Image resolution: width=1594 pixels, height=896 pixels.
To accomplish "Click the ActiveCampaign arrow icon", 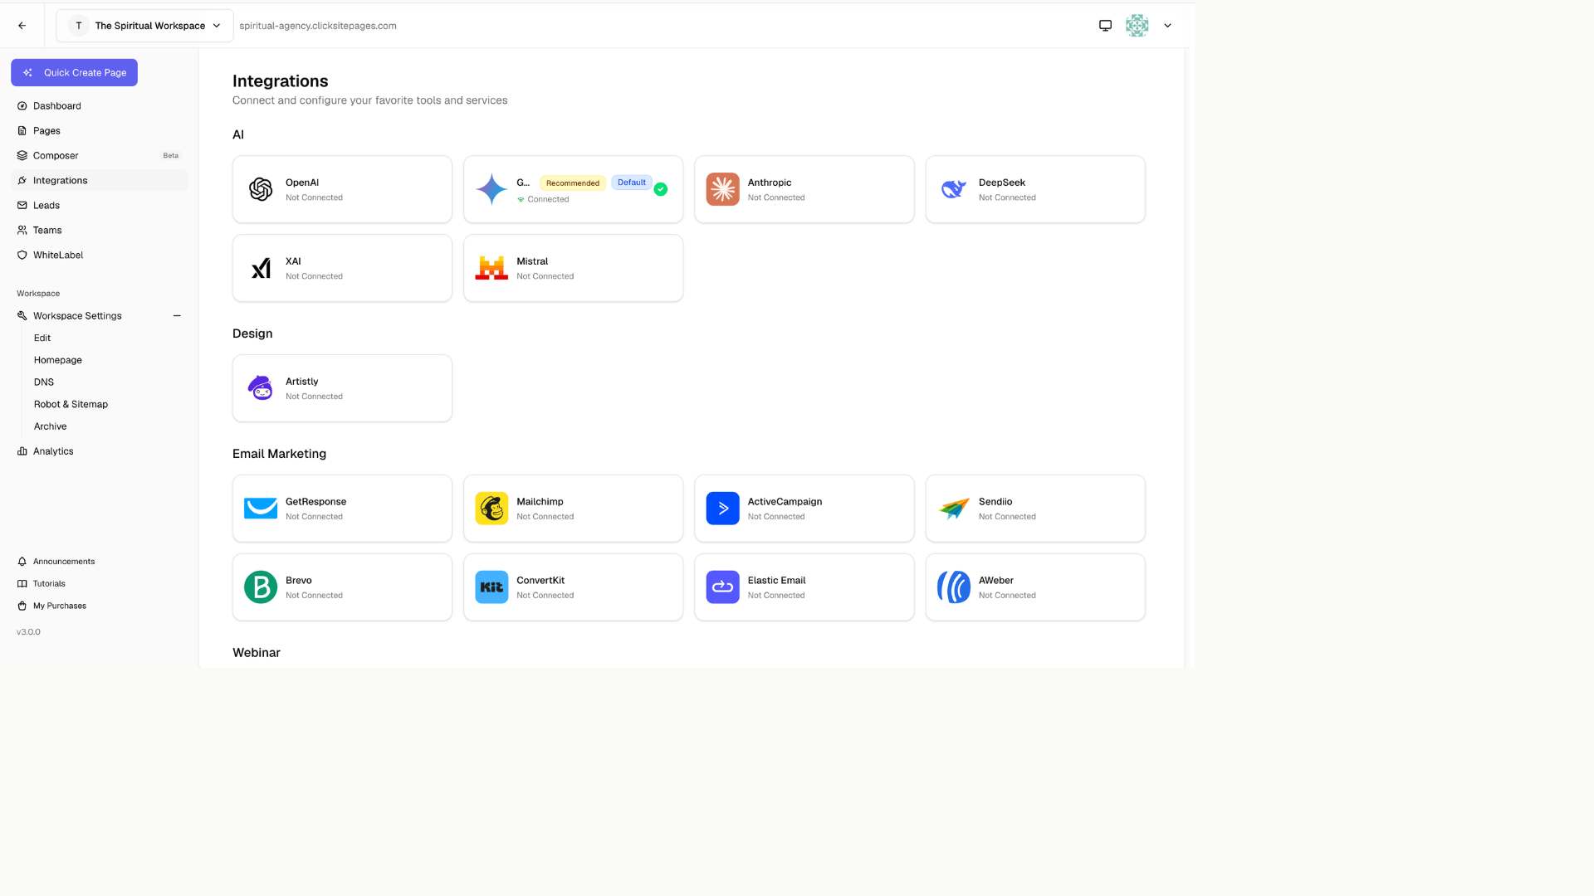I will tap(722, 509).
